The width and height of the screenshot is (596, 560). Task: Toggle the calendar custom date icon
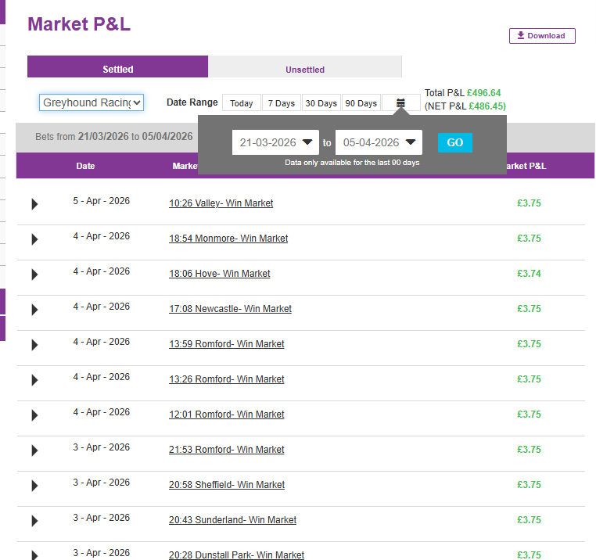point(400,103)
